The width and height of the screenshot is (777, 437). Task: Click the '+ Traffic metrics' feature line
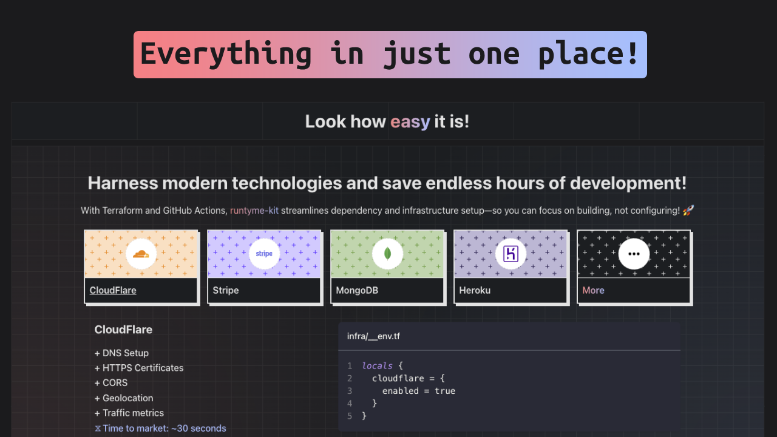129,413
